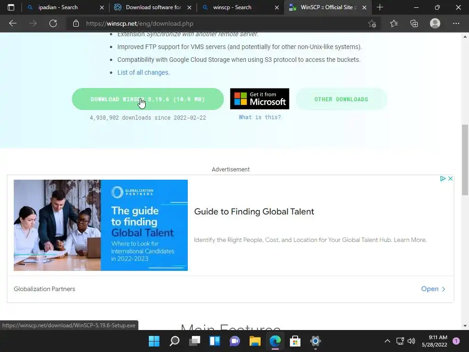Switch to Download software for tab

click(x=153, y=7)
